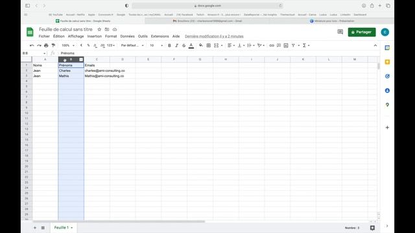Click the Partager share button

click(x=362, y=32)
